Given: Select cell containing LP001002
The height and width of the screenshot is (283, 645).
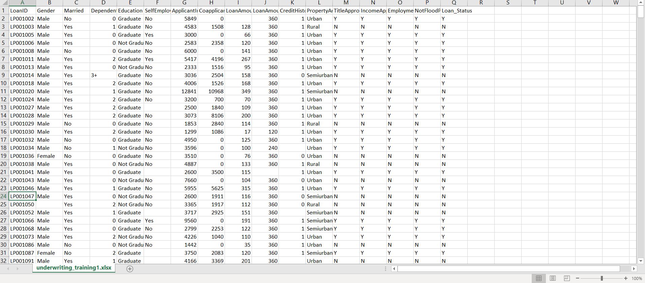Looking at the screenshot, I should tap(22, 19).
